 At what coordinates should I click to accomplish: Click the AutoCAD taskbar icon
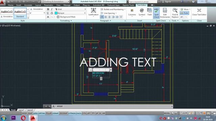point(33,118)
